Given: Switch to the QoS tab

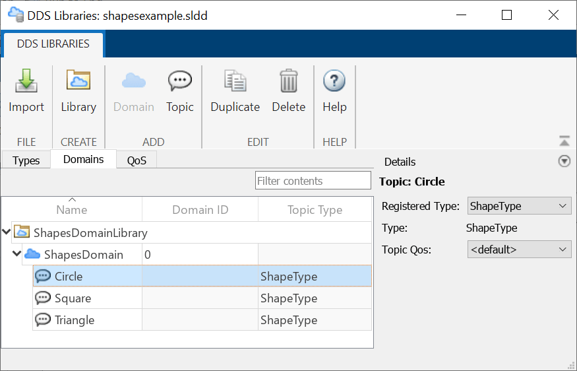Looking at the screenshot, I should pos(137,160).
